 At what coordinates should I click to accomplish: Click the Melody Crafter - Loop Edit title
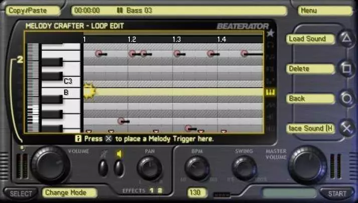click(75, 26)
